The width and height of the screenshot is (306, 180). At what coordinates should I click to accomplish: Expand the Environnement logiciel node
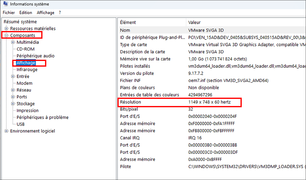(x=7, y=131)
